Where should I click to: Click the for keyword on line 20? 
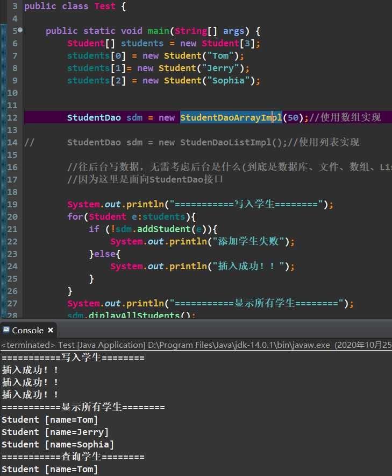point(75,217)
